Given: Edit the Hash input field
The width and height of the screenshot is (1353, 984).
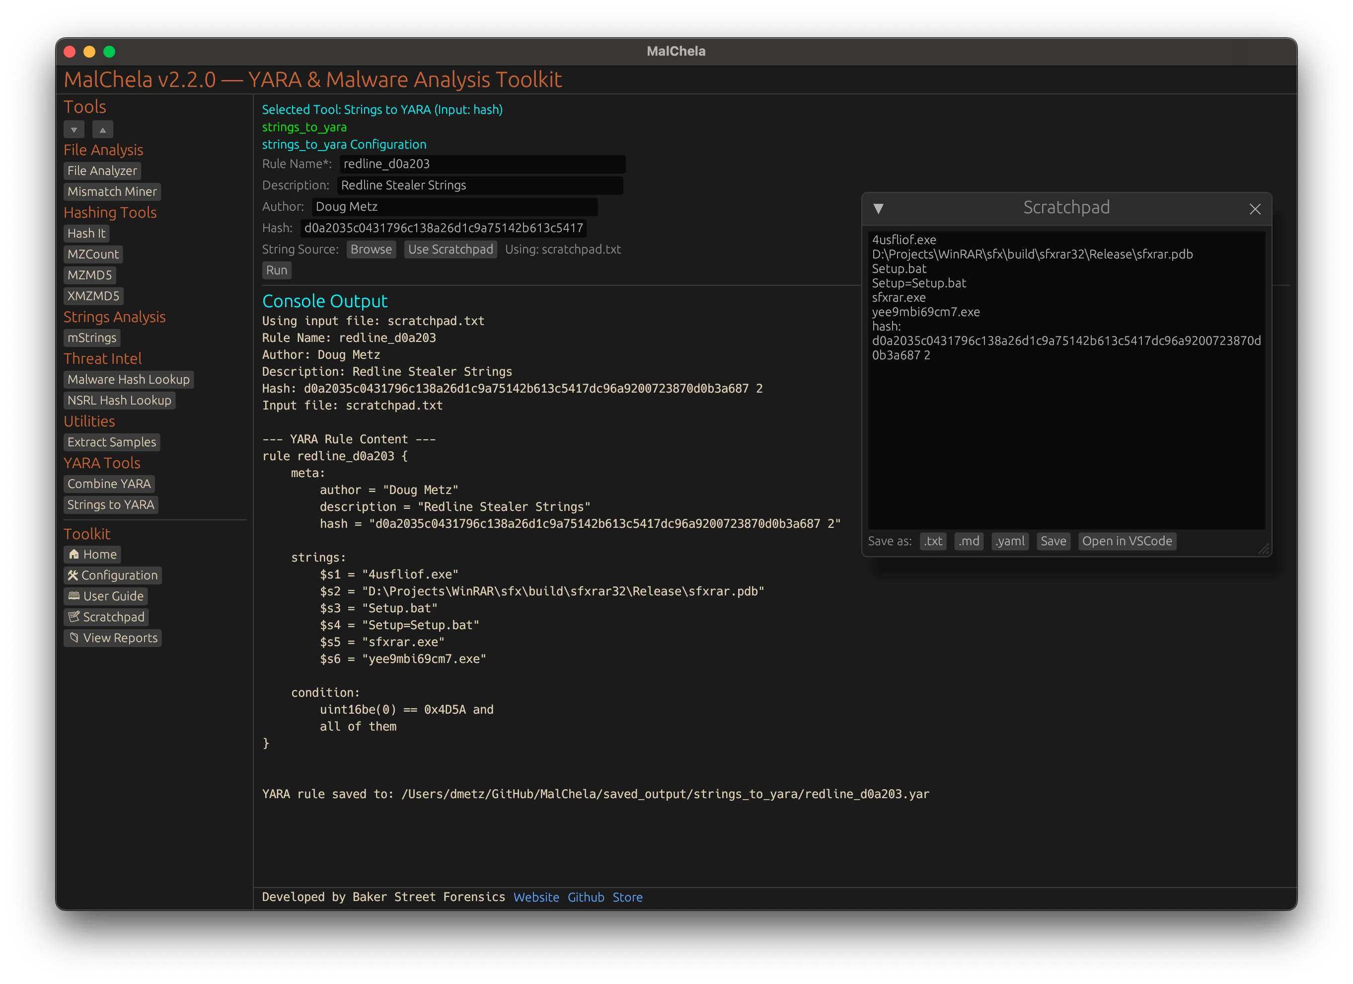Looking at the screenshot, I should [x=443, y=228].
